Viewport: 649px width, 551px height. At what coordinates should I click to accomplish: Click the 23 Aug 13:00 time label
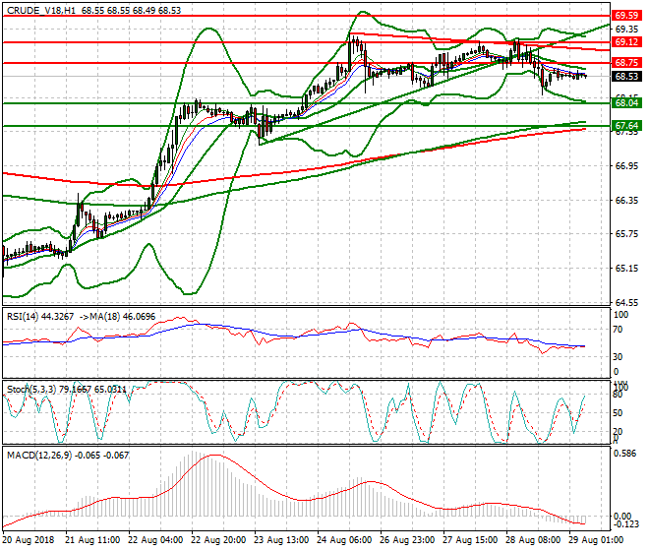point(281,540)
